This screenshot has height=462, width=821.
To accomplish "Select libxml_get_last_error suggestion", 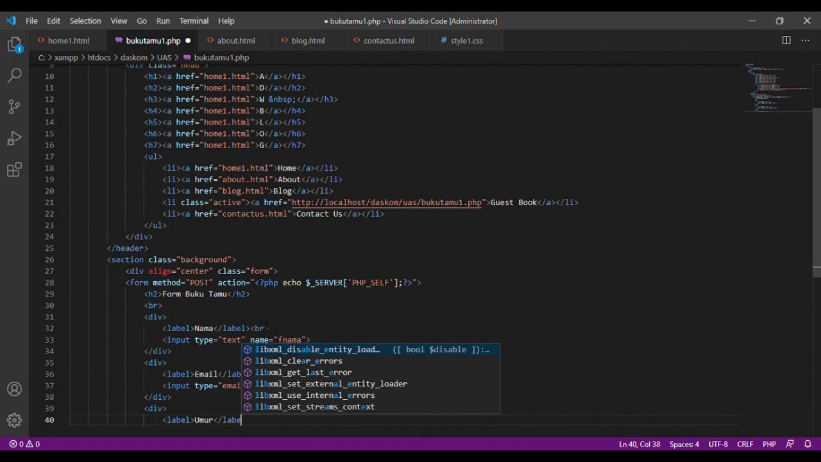I will [x=371, y=373].
